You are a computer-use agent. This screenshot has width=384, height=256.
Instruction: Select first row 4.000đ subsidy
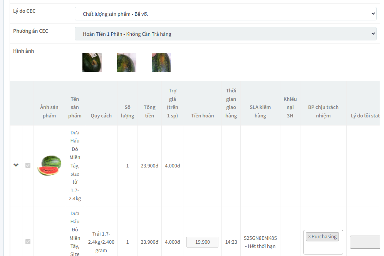coord(173,166)
